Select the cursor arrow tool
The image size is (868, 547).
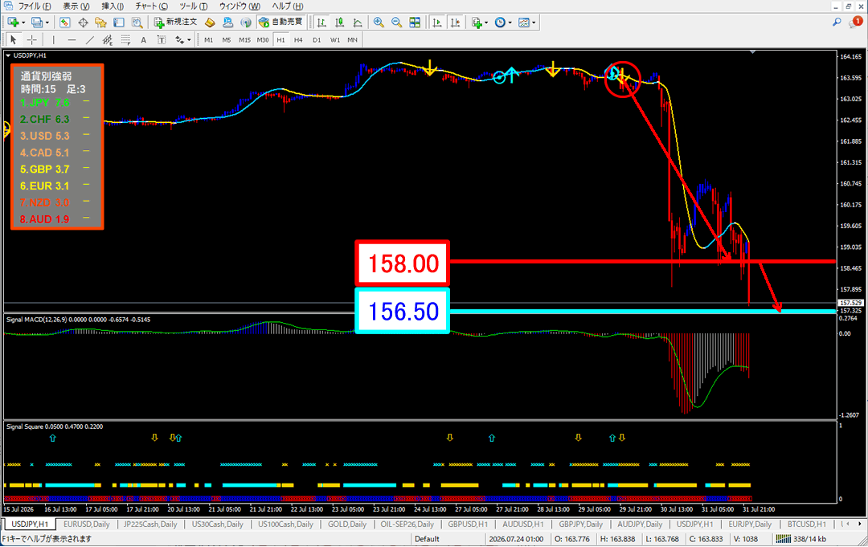pyautogui.click(x=14, y=39)
